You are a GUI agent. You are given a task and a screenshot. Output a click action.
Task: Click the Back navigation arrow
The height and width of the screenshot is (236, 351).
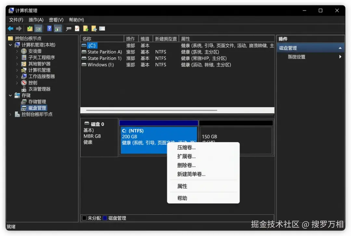click(x=10, y=28)
